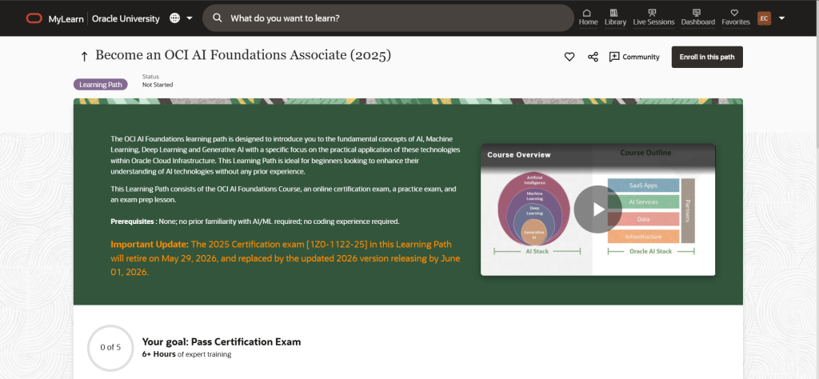Click the 'Important Update:' orange notice
This screenshot has height=379, width=819.
tap(286, 258)
